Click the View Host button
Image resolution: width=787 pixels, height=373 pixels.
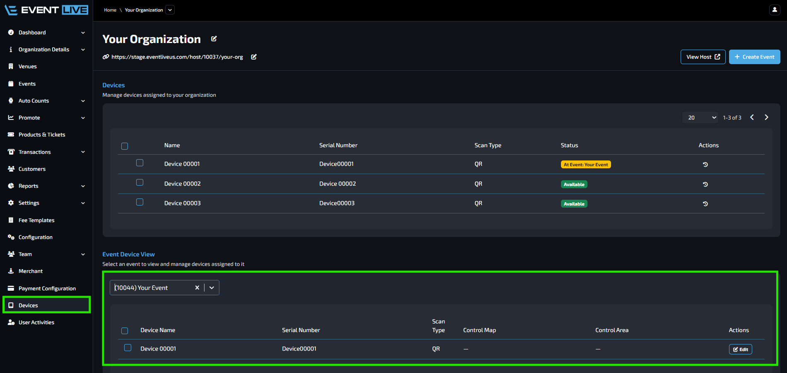click(x=703, y=57)
